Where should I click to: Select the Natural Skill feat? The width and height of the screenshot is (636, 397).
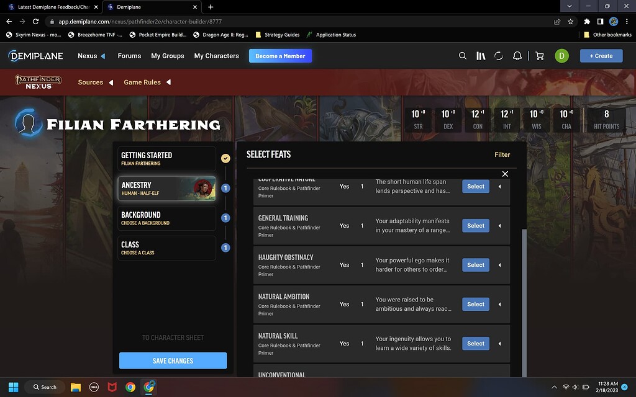click(x=475, y=344)
